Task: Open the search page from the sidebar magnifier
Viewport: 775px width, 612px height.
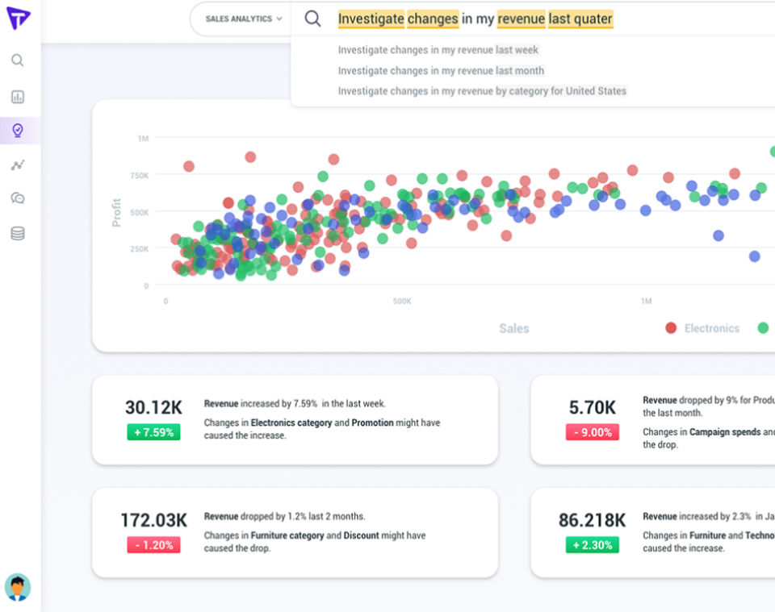Action: click(x=18, y=60)
